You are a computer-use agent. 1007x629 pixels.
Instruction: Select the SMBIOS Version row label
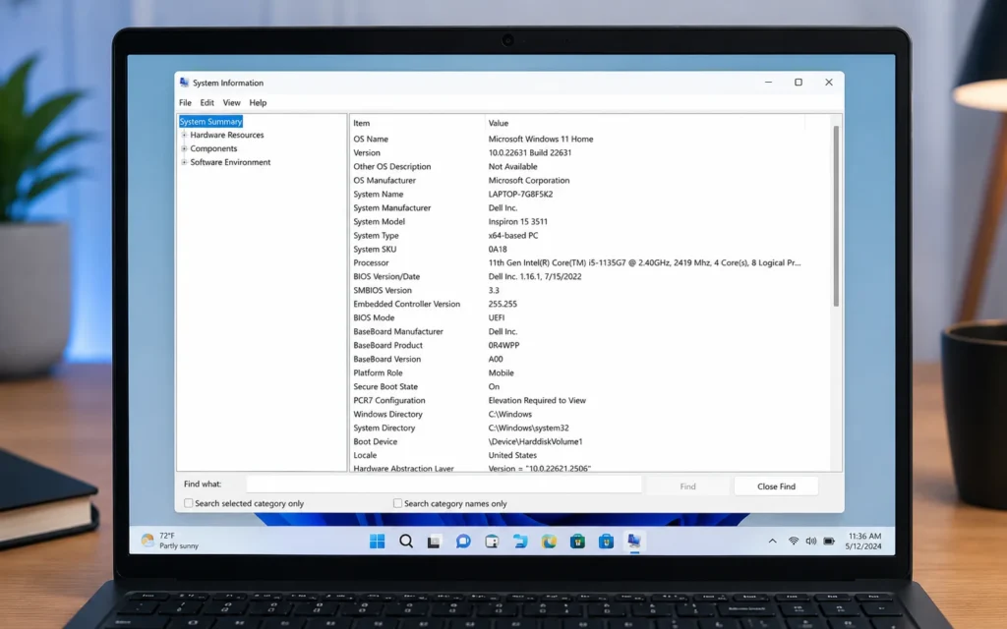pyautogui.click(x=383, y=290)
